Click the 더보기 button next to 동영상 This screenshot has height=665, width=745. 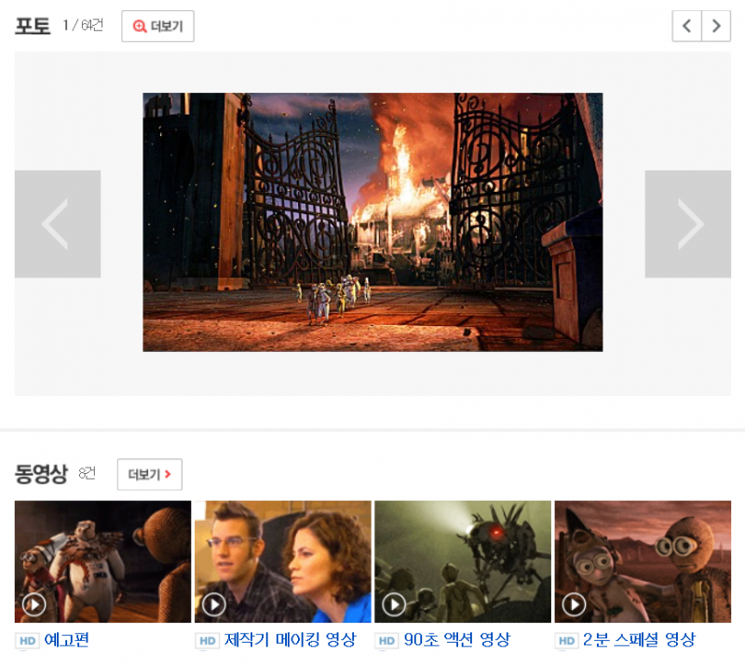pyautogui.click(x=150, y=474)
